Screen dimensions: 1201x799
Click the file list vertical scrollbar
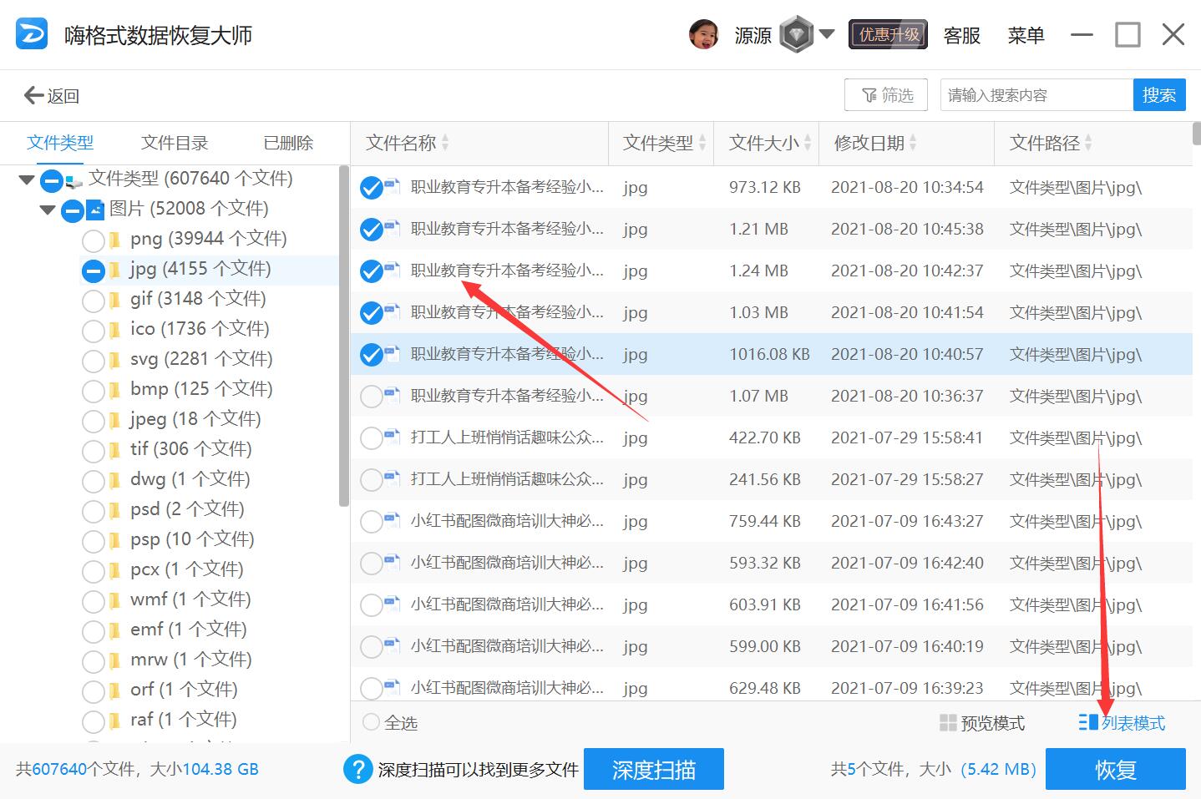[x=1196, y=134]
